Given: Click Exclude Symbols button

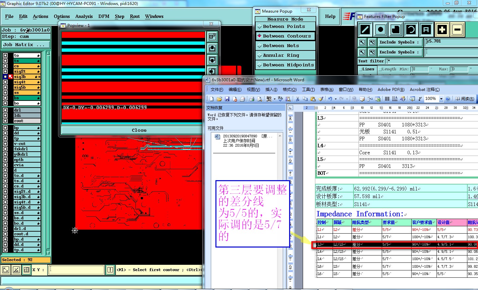Looking at the screenshot, I should pyautogui.click(x=400, y=52).
